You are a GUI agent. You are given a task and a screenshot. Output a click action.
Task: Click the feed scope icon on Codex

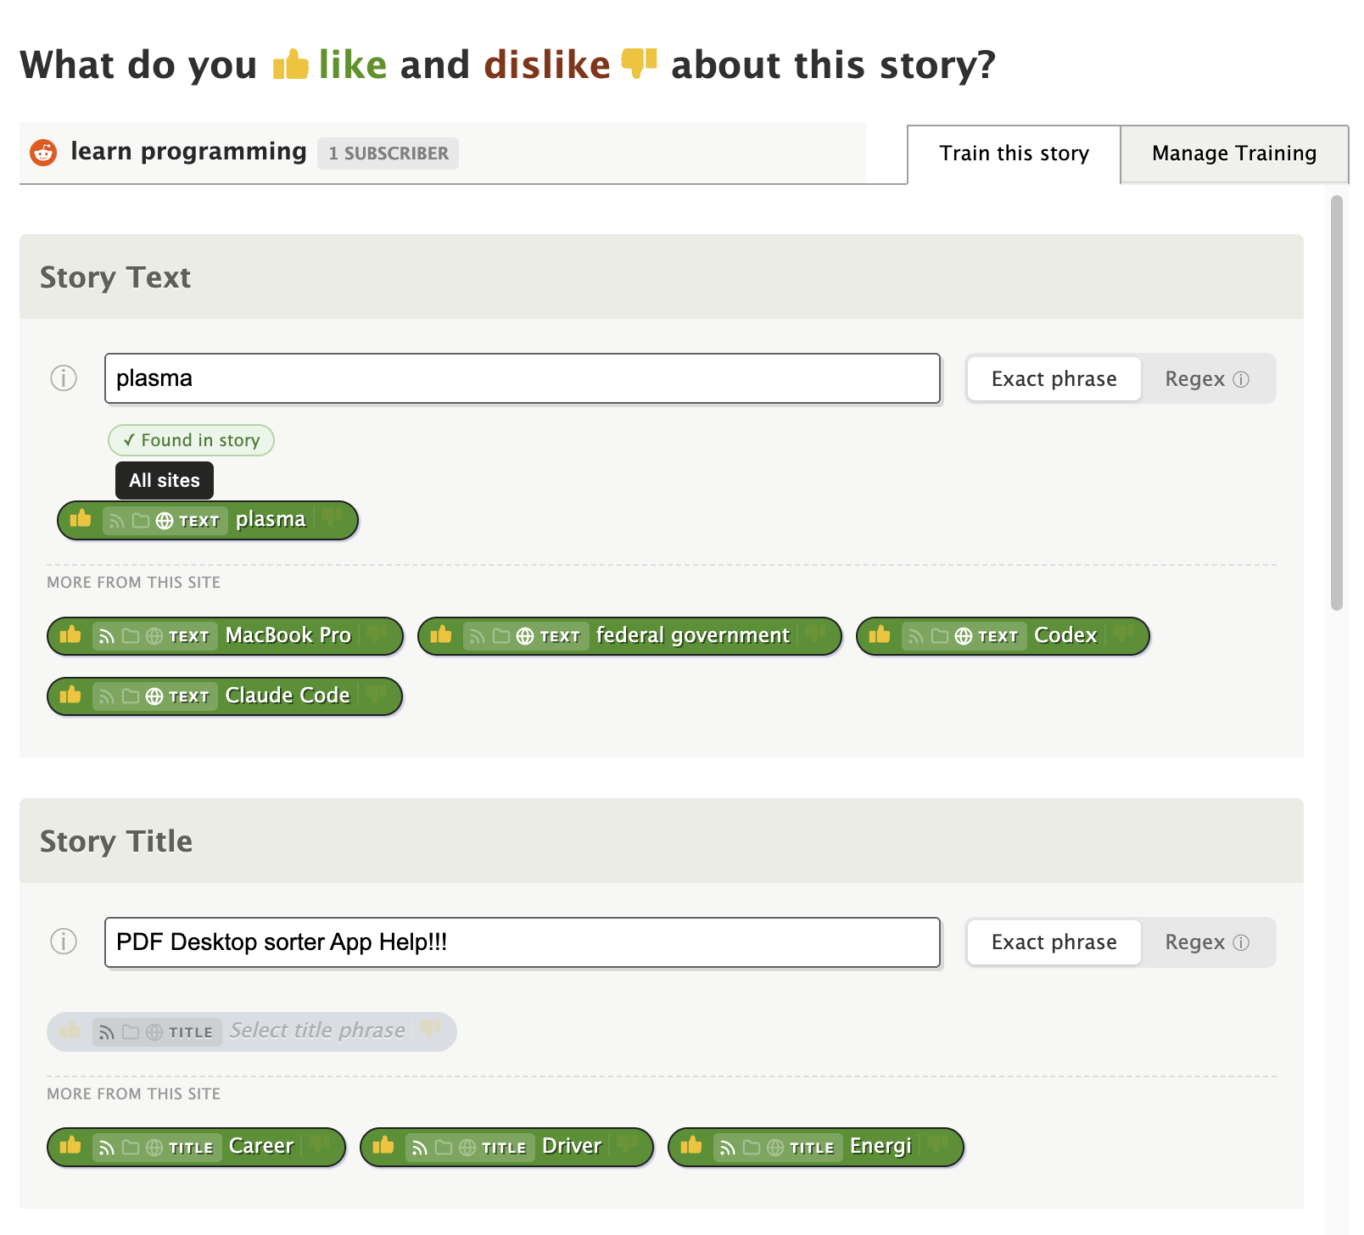pos(916,636)
